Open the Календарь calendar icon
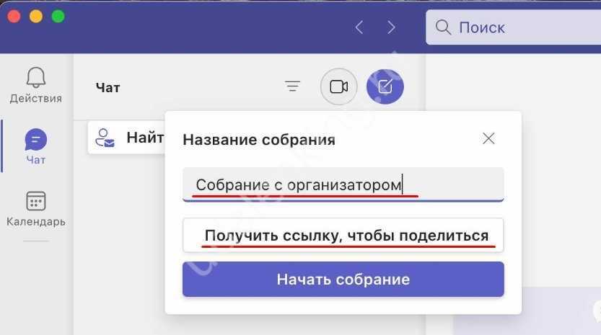 click(35, 201)
